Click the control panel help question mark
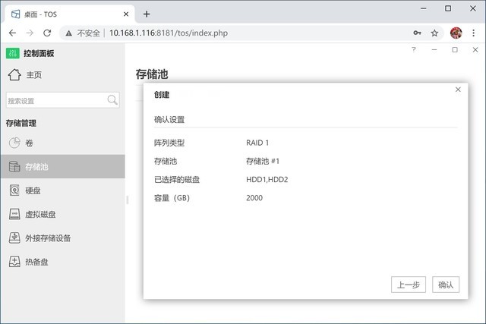 click(x=413, y=49)
